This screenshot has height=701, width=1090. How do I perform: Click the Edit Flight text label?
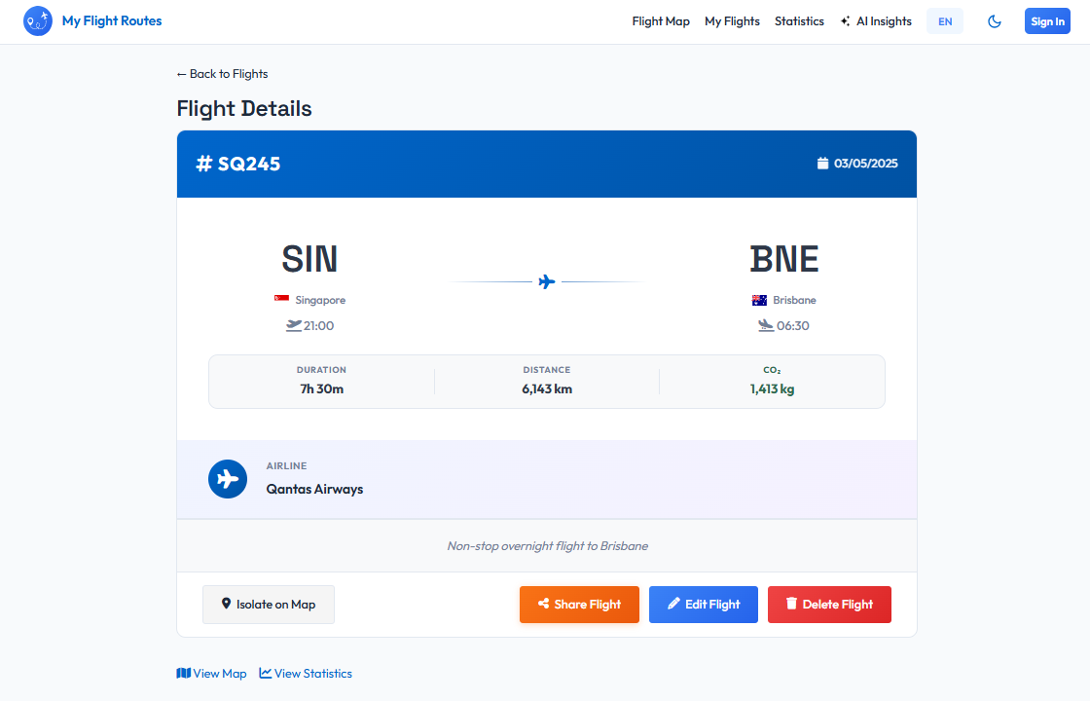(x=712, y=605)
